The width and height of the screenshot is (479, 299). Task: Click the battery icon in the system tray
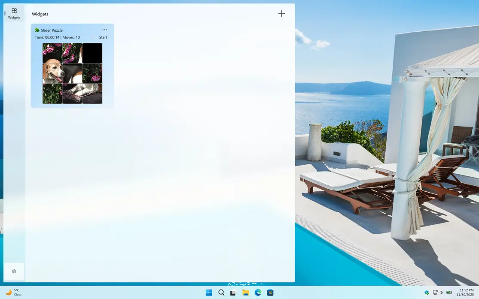click(x=450, y=292)
